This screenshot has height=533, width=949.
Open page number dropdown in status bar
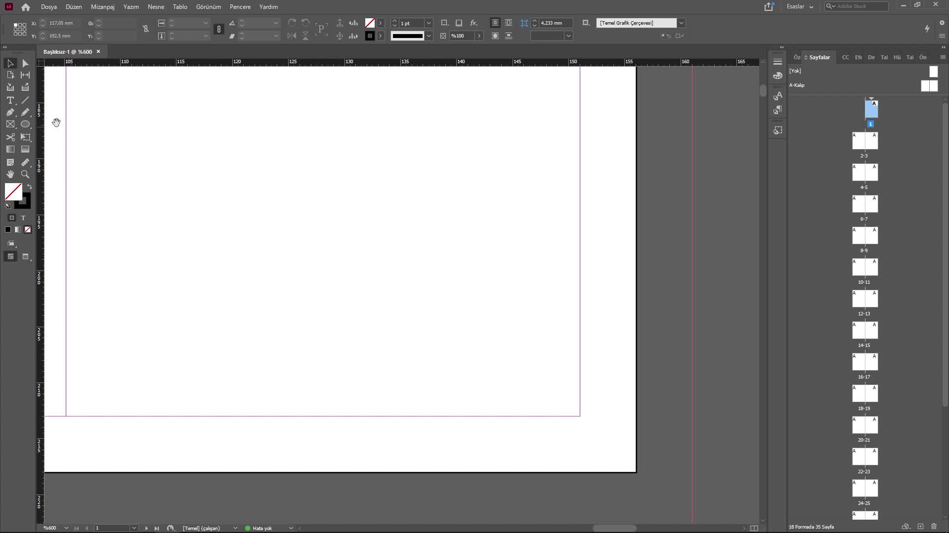pyautogui.click(x=134, y=528)
